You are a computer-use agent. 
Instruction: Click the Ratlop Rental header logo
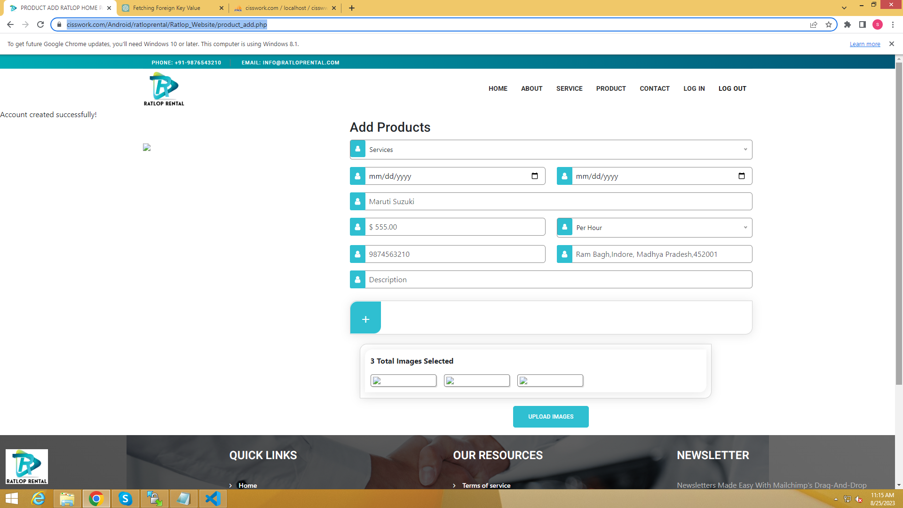pyautogui.click(x=164, y=89)
